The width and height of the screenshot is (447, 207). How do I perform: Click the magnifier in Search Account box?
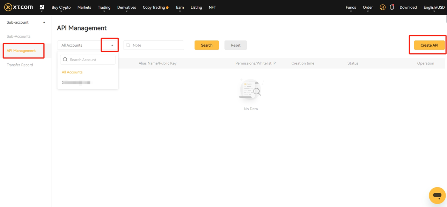pos(65,60)
